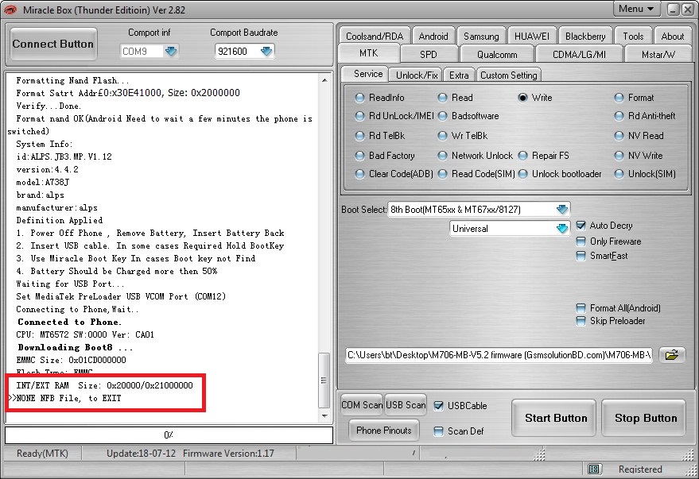Viewport: 699px width, 479px height.
Task: Switch to the Android tab
Action: click(x=433, y=36)
